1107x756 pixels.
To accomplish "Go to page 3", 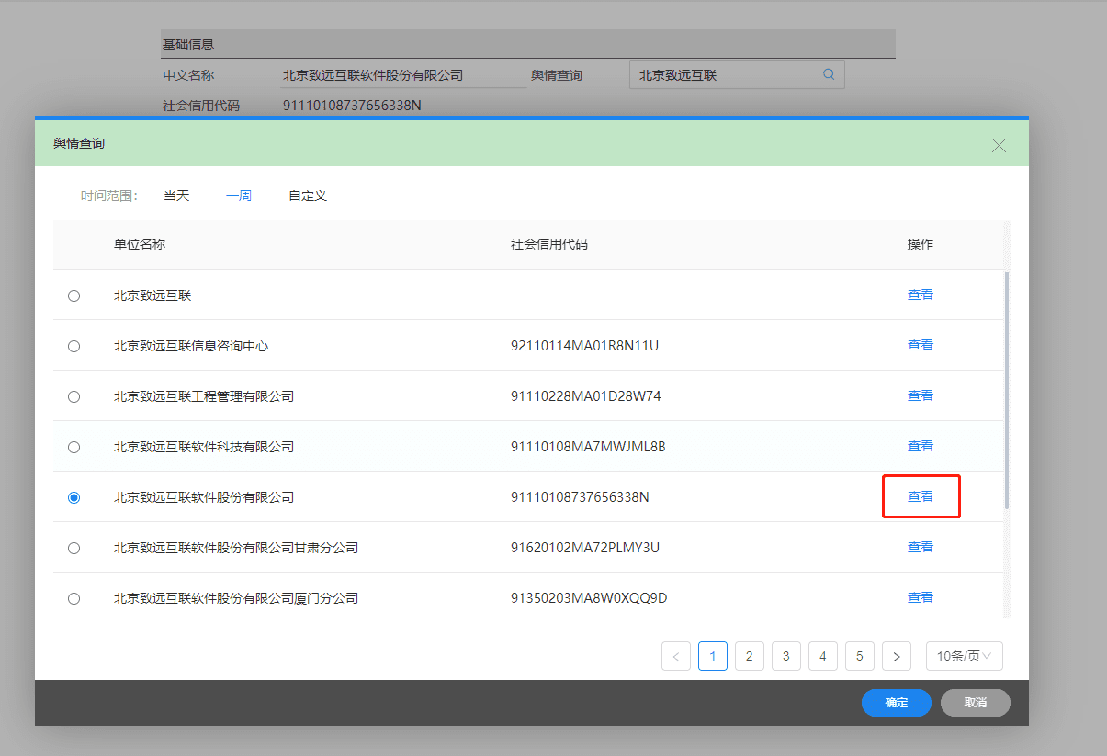I will 786,656.
